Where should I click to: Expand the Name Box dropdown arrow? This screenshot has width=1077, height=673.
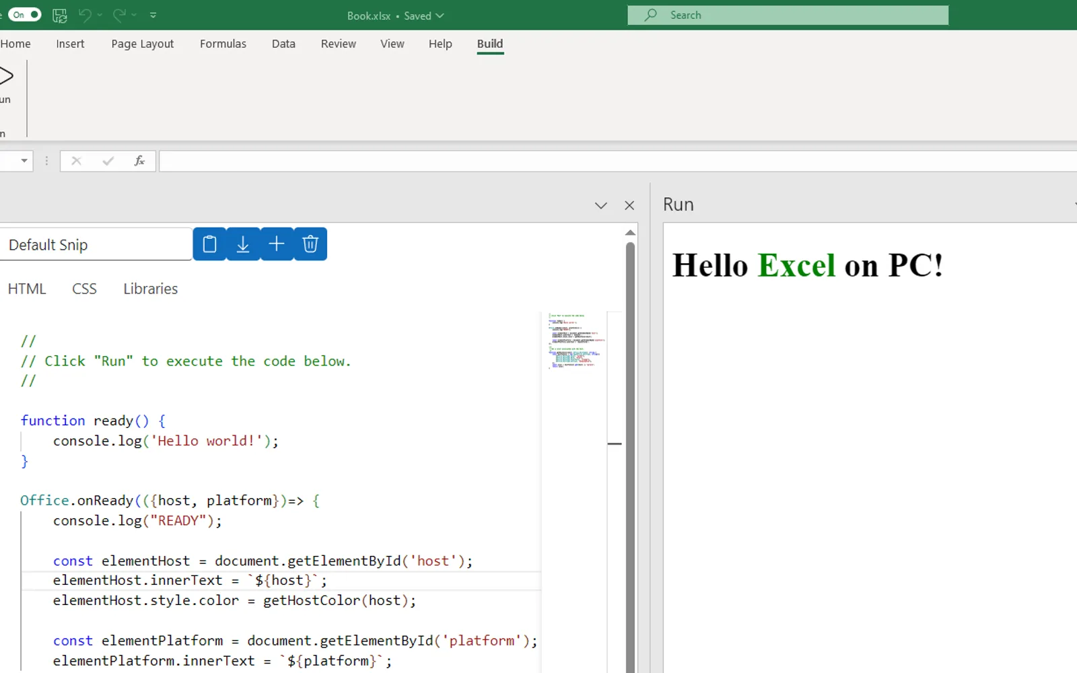click(x=24, y=161)
